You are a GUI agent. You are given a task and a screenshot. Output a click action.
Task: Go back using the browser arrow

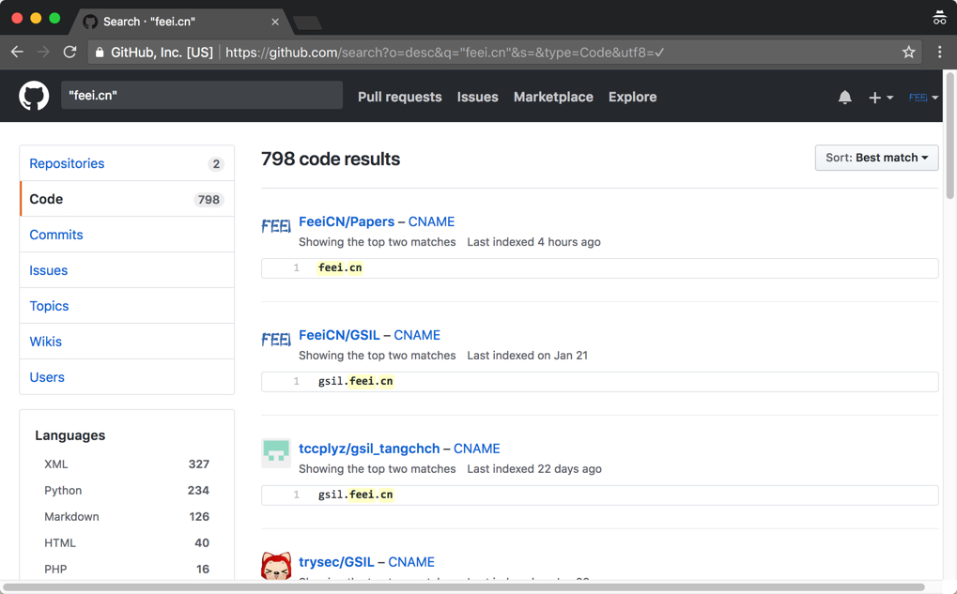click(x=17, y=53)
